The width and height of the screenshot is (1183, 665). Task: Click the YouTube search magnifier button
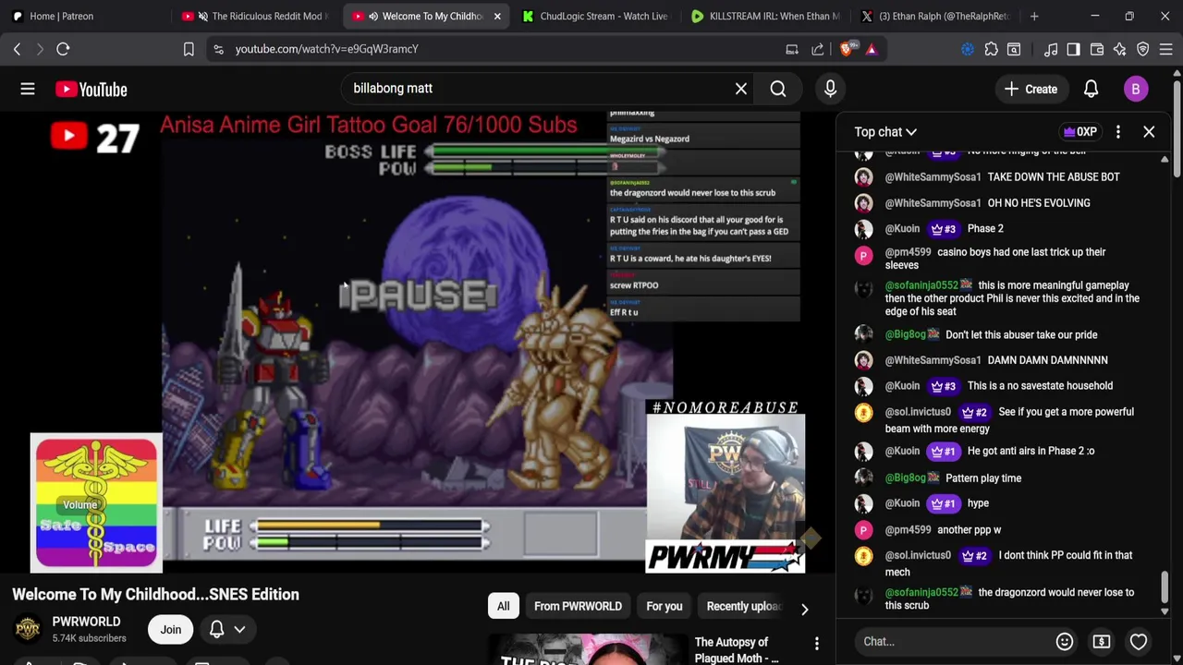(x=778, y=89)
